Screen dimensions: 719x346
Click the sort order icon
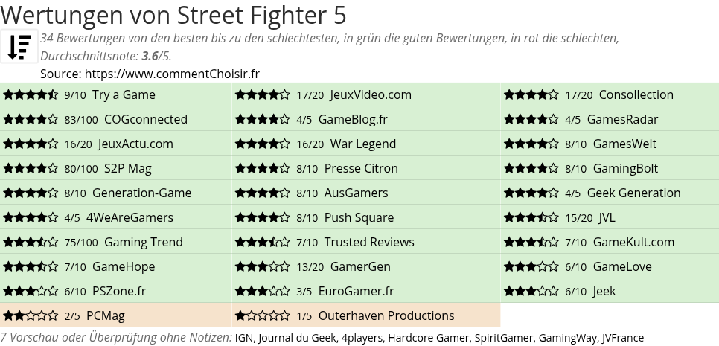19,46
